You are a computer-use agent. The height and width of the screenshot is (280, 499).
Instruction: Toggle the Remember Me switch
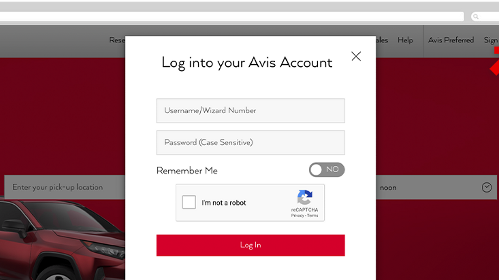pyautogui.click(x=327, y=170)
